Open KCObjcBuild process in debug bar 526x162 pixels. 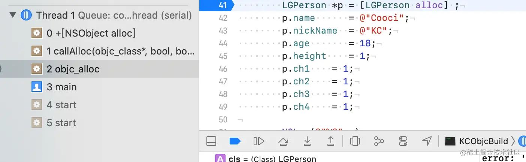click(484, 141)
